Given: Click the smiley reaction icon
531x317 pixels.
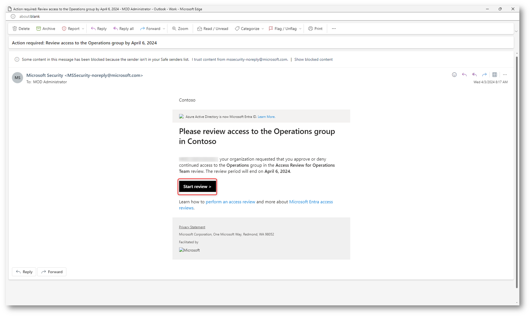Looking at the screenshot, I should (454, 75).
